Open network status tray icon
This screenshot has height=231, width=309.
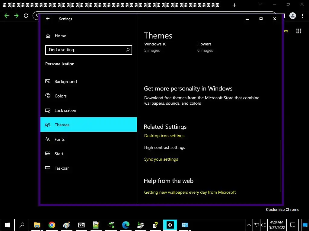click(x=256, y=225)
